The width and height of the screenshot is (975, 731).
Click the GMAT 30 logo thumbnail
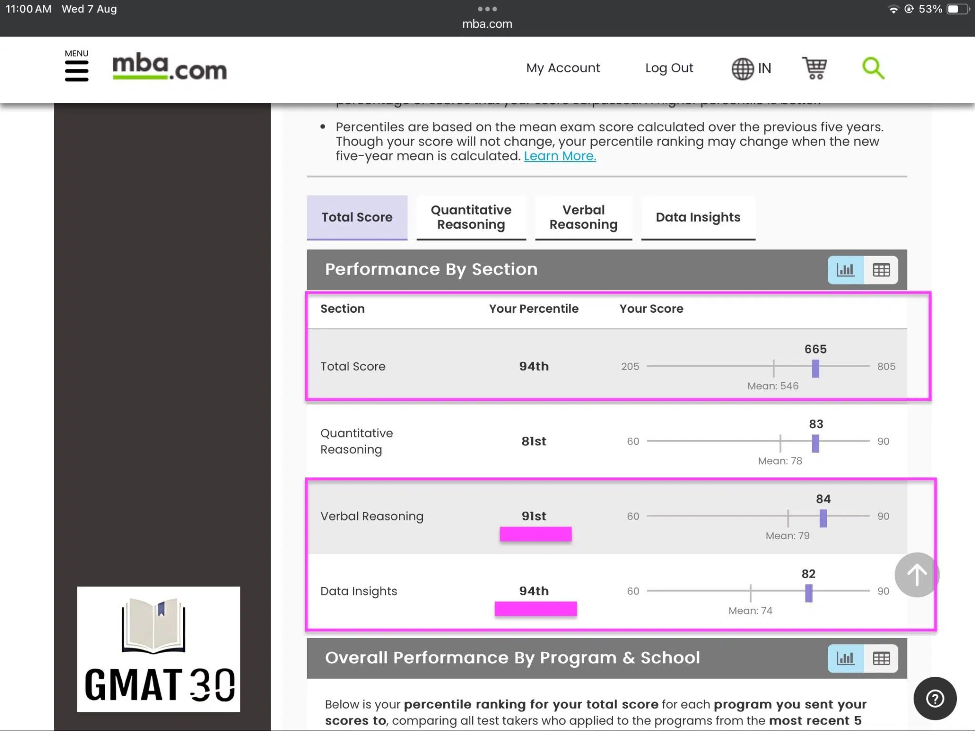[x=159, y=649]
